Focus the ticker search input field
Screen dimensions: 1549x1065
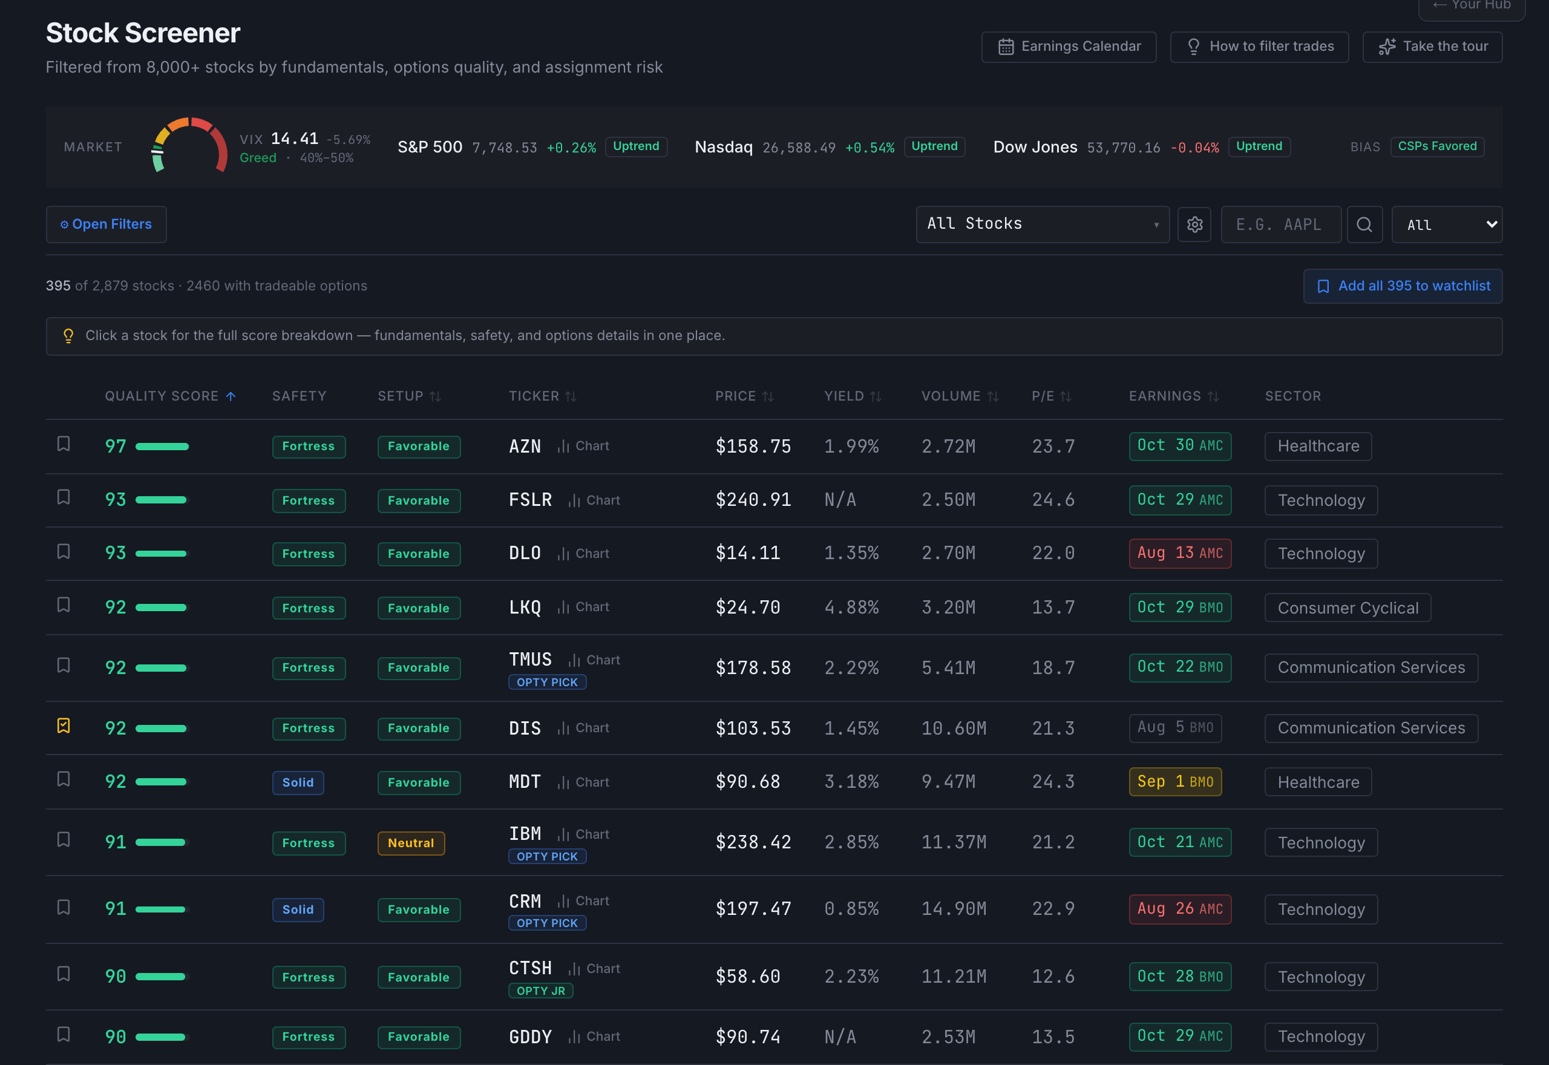click(x=1281, y=224)
